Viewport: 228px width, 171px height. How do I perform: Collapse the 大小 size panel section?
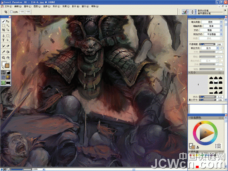click(190, 72)
